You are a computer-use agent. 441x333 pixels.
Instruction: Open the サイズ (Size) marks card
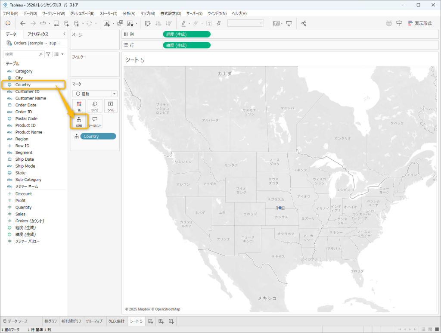(x=95, y=106)
